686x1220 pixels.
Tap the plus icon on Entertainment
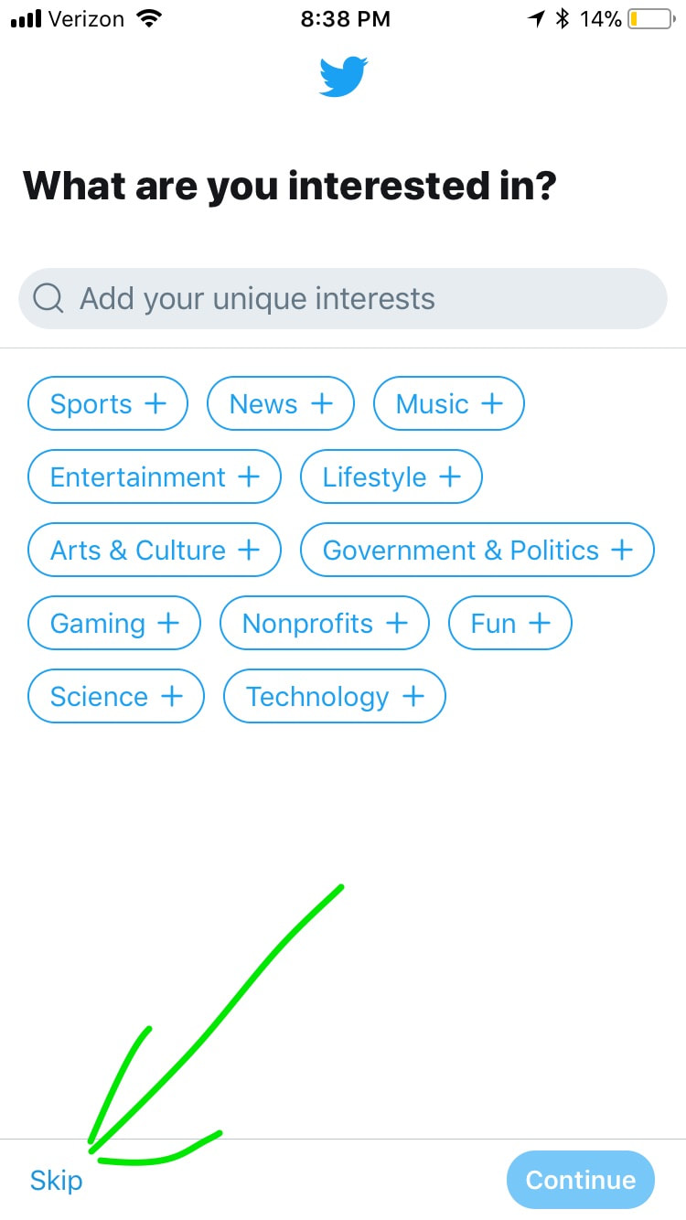(x=249, y=476)
